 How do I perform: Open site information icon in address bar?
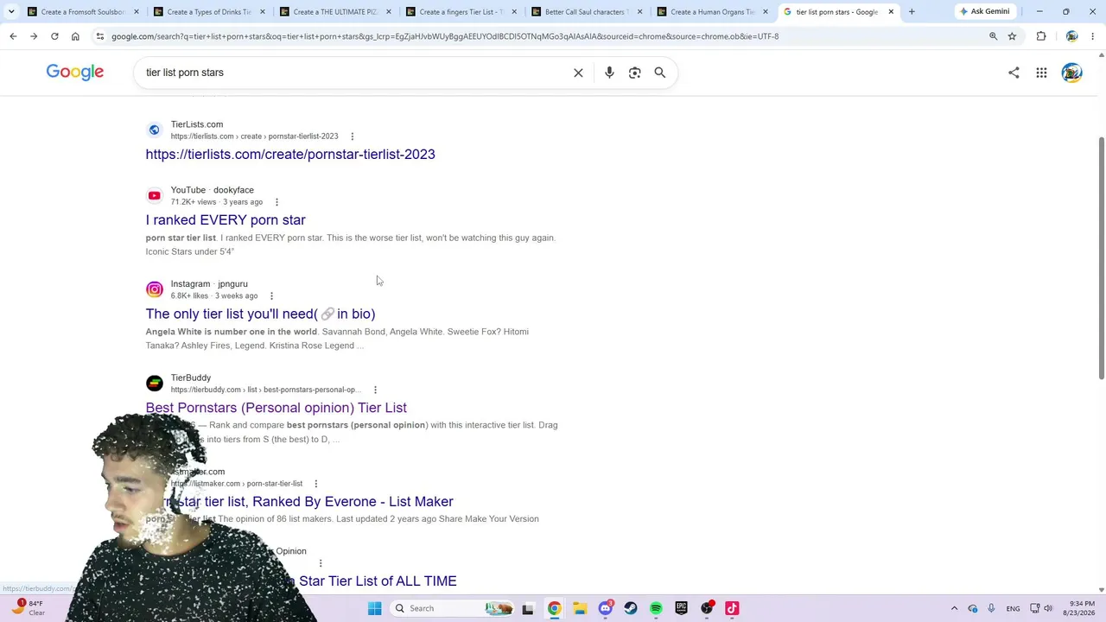(x=100, y=36)
